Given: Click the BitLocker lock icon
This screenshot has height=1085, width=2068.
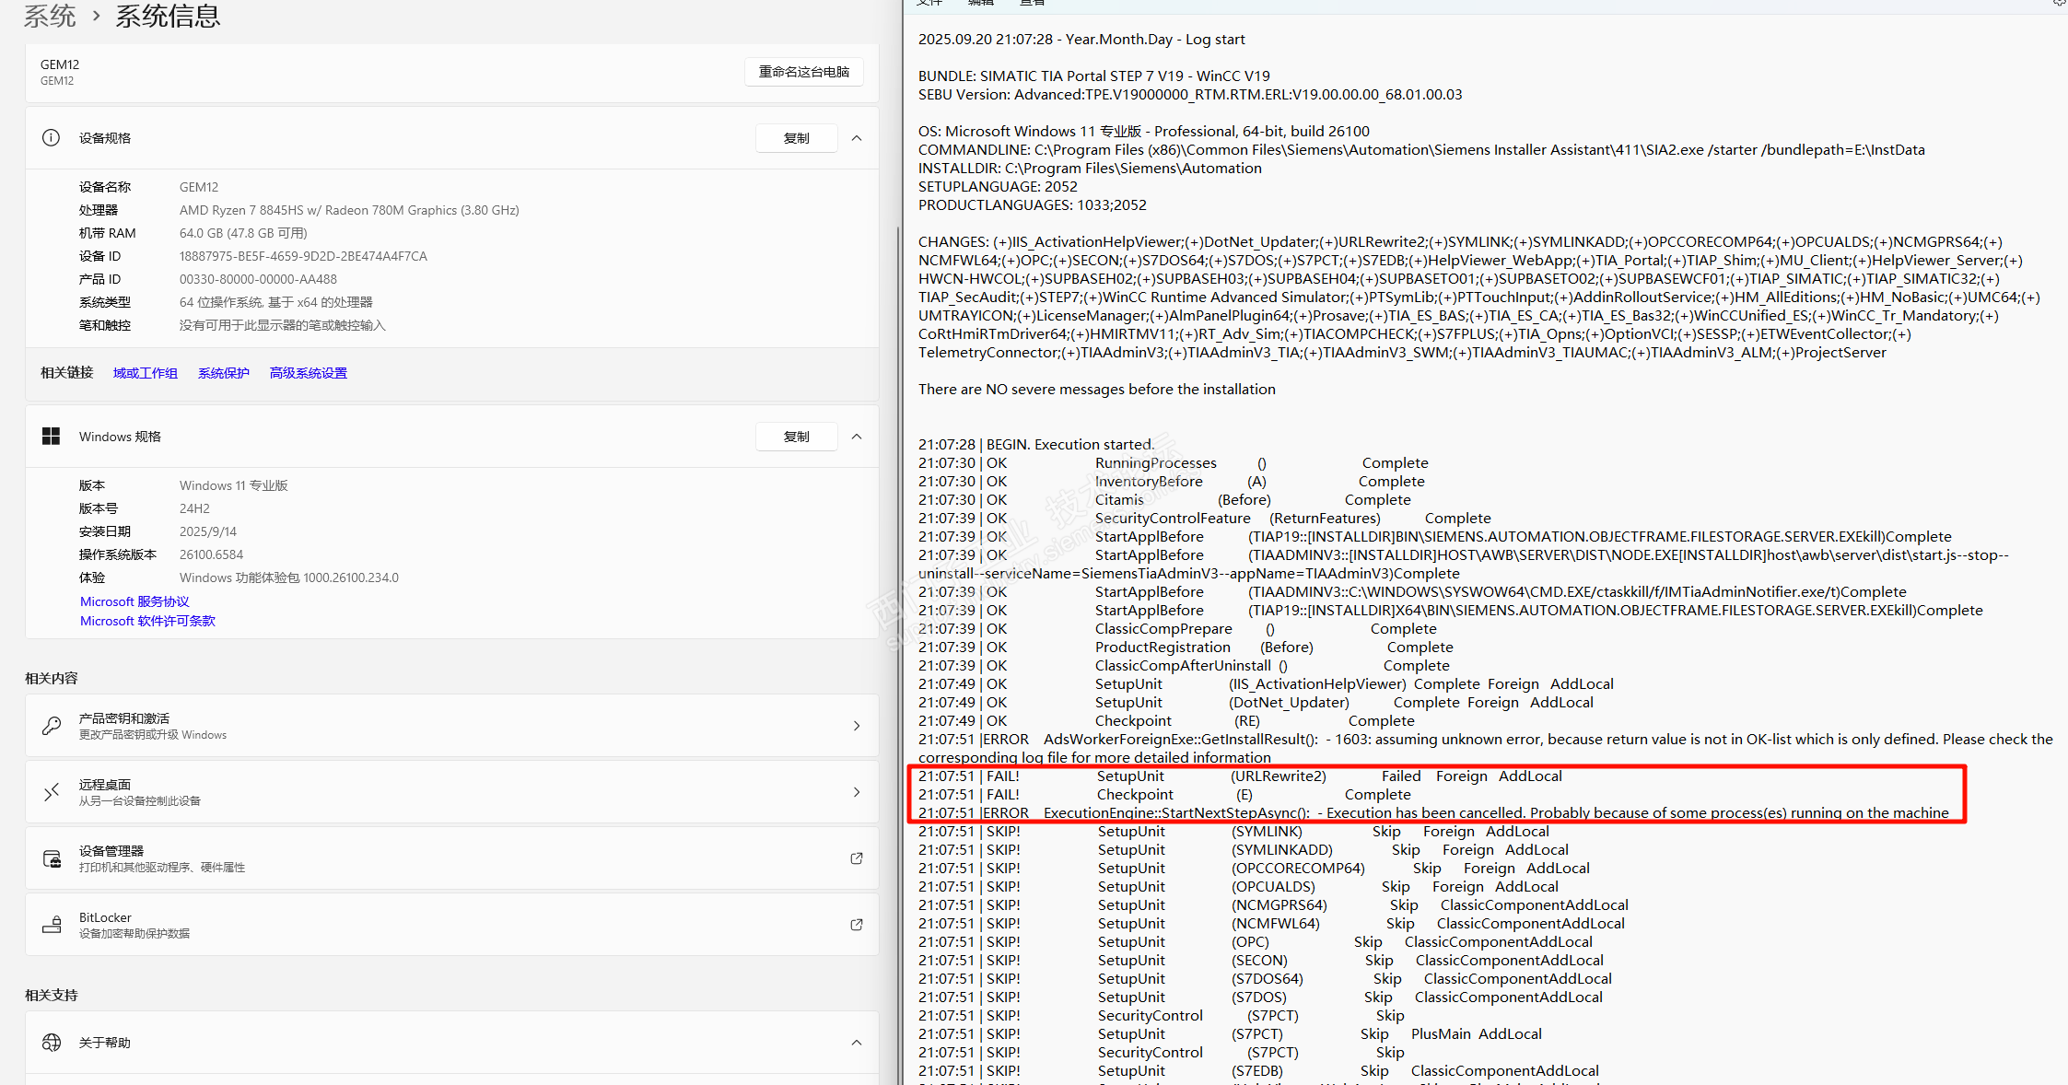Looking at the screenshot, I should click(x=52, y=925).
